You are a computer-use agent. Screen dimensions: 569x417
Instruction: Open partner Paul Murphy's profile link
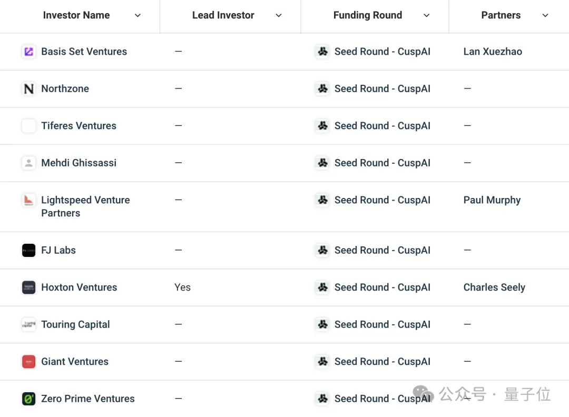pyautogui.click(x=492, y=200)
